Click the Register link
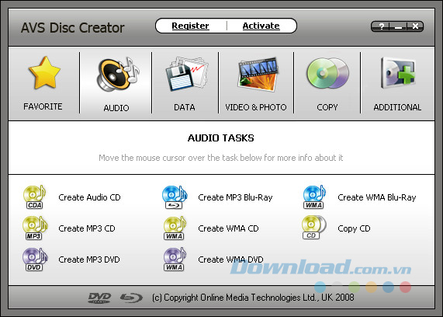This screenshot has height=317, width=443. coord(190,26)
